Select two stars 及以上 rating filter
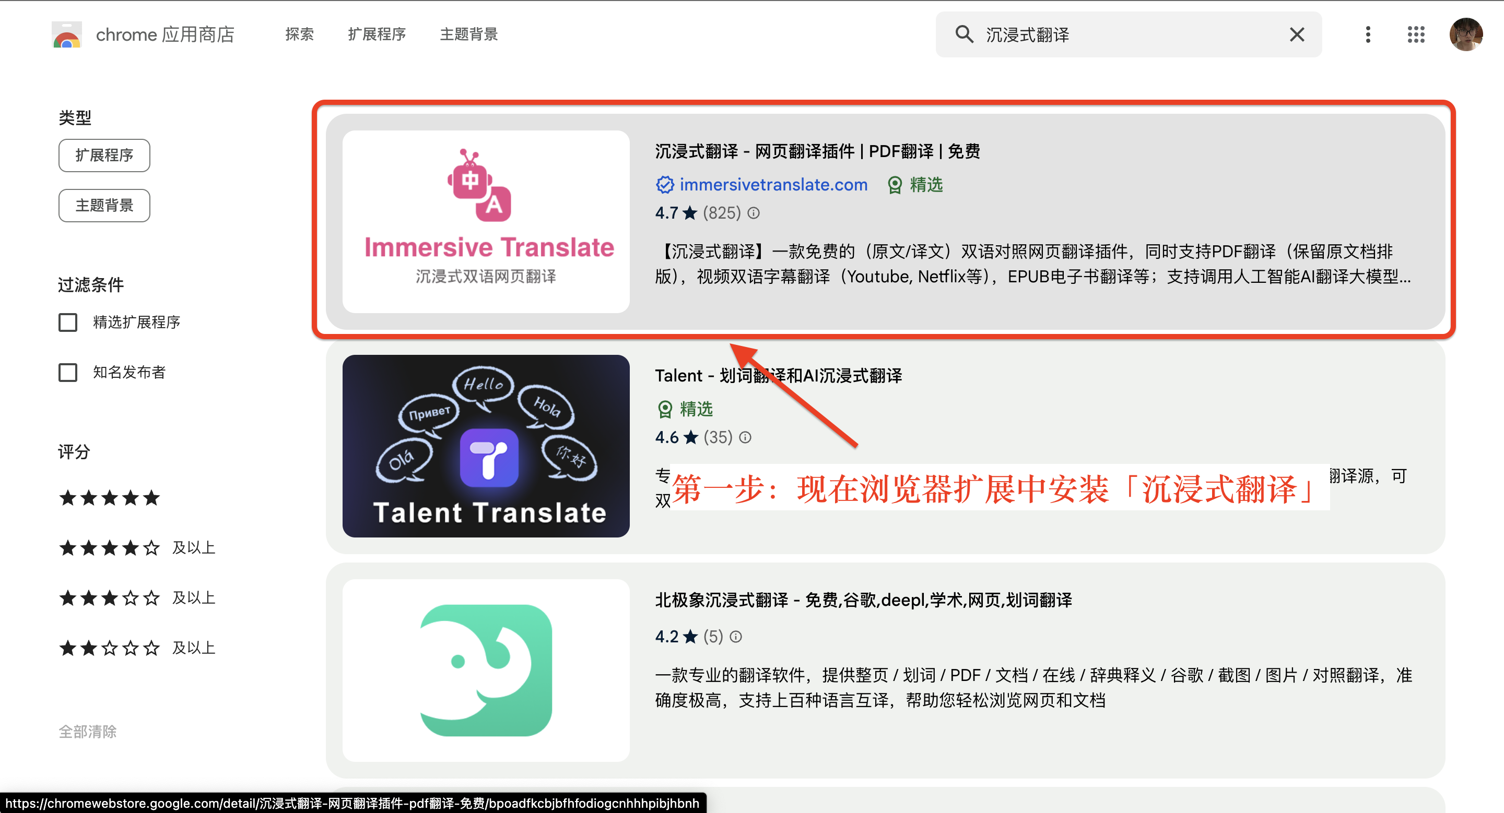This screenshot has width=1504, height=813. pos(137,648)
